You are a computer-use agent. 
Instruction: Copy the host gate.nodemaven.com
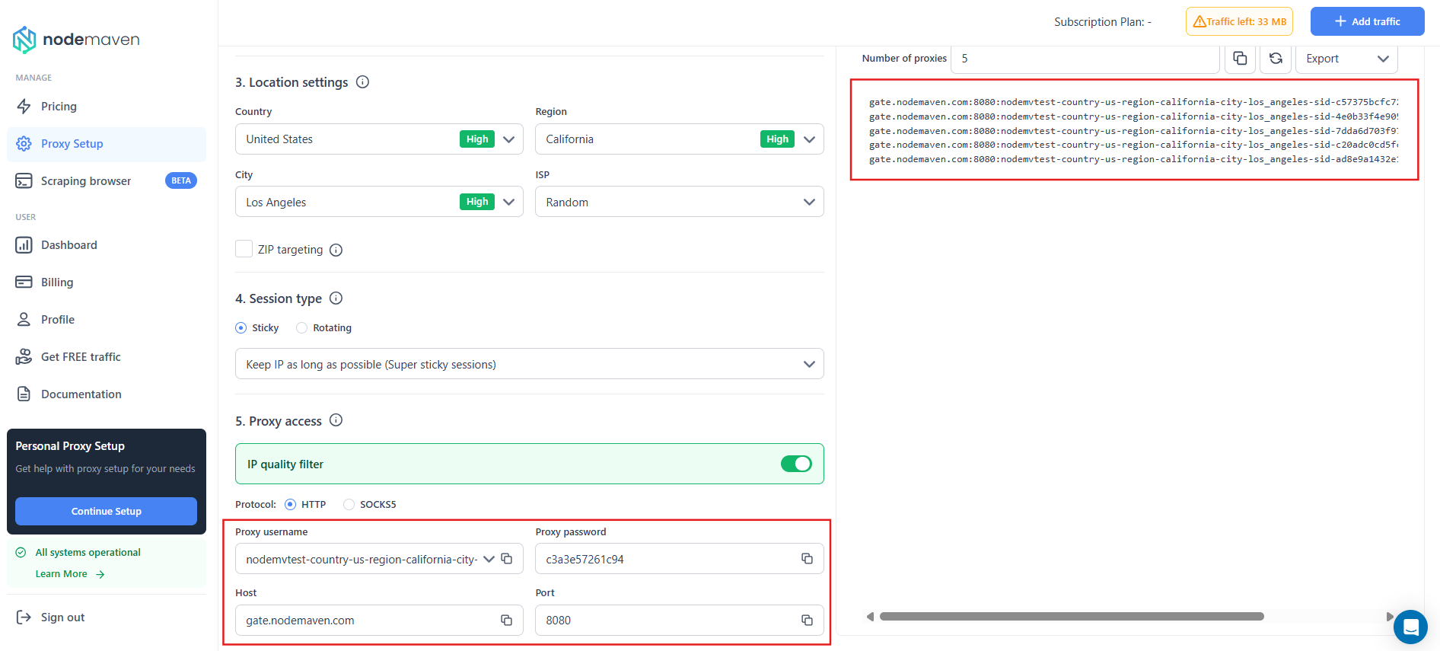click(x=506, y=621)
